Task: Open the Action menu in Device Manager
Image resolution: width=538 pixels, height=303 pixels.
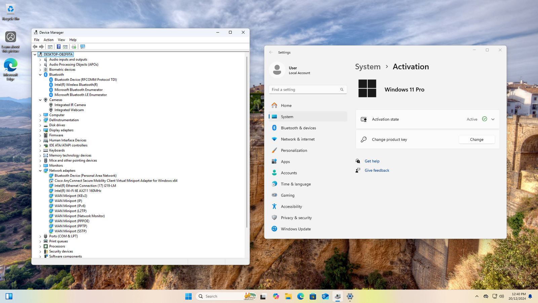Action: pos(48,40)
